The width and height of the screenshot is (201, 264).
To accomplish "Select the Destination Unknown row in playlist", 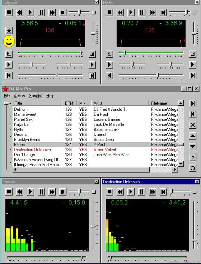I will (x=95, y=150).
